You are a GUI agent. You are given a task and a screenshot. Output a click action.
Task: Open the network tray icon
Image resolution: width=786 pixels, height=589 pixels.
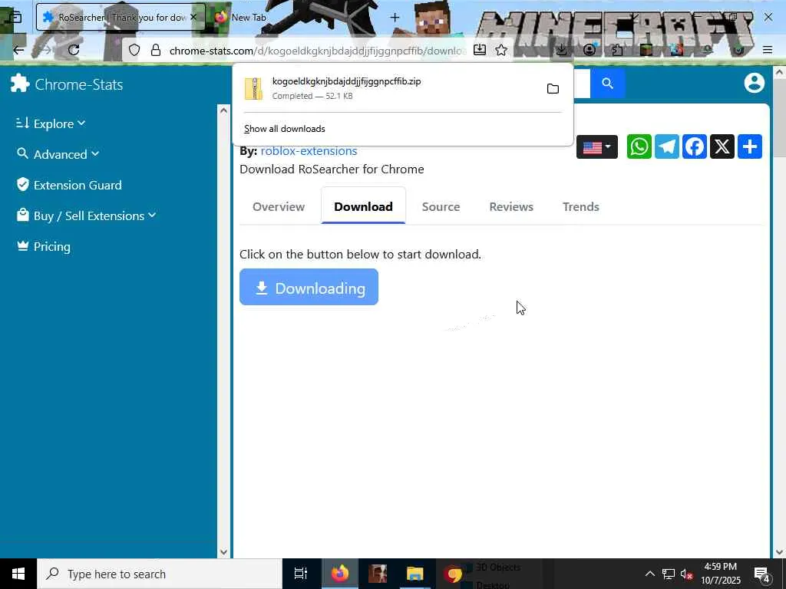coord(669,574)
